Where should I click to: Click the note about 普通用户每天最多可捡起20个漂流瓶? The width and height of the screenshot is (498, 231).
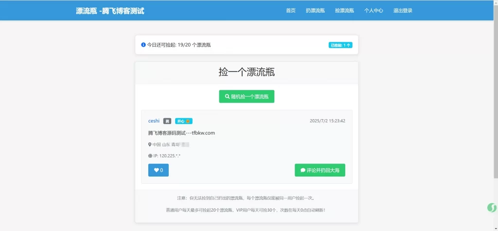point(247,210)
